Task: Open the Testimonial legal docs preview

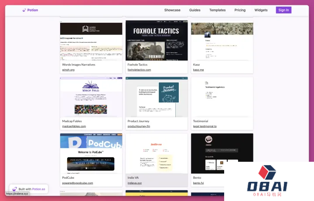Action: [x=222, y=97]
